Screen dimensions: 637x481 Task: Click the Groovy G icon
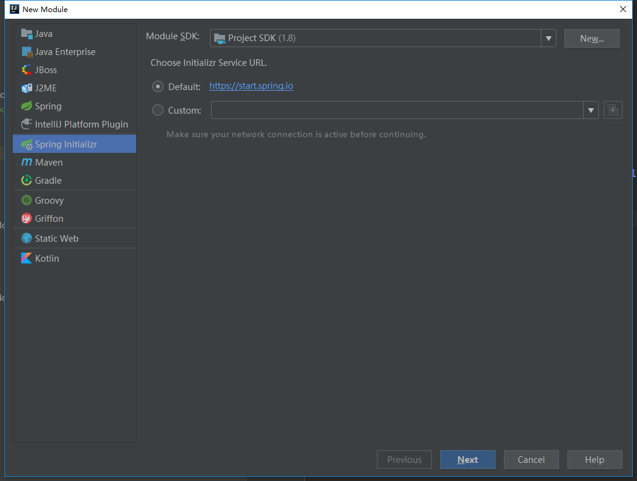27,200
